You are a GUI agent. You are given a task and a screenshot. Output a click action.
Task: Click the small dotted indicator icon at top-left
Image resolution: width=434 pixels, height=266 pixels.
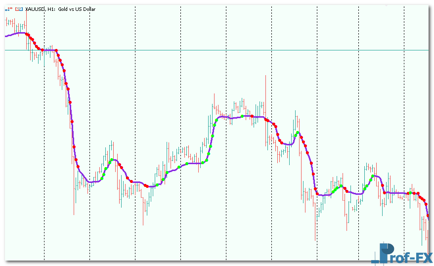[x=8, y=9]
